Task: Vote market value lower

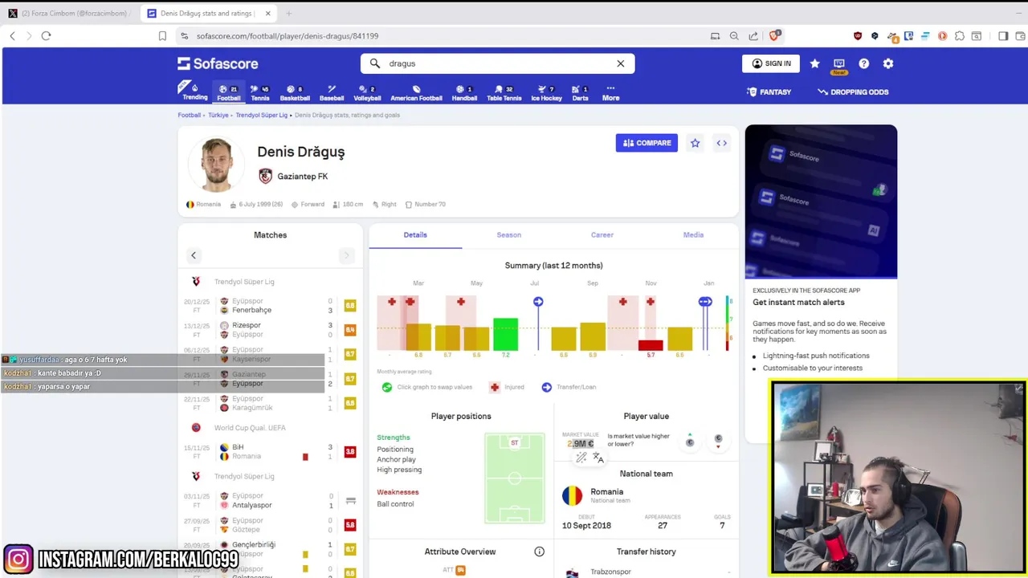Action: pos(718,440)
